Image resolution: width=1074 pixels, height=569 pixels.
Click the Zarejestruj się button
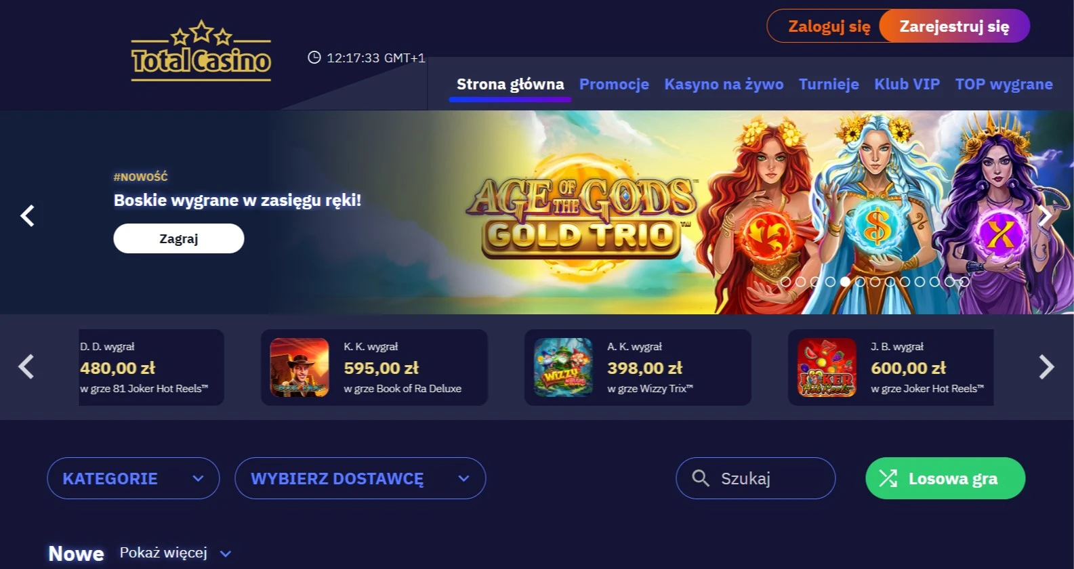[x=954, y=26]
